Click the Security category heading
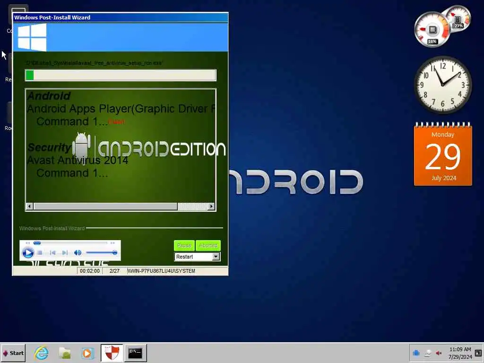 pyautogui.click(x=49, y=147)
